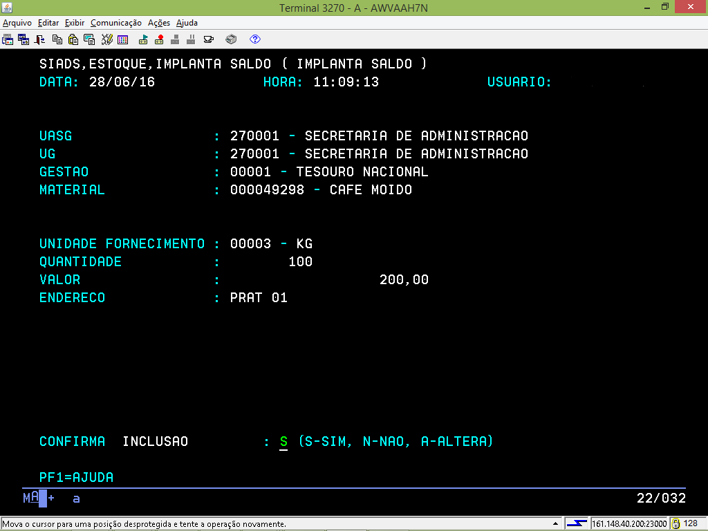Click the disconnect door icon
The image size is (708, 531).
(x=39, y=39)
